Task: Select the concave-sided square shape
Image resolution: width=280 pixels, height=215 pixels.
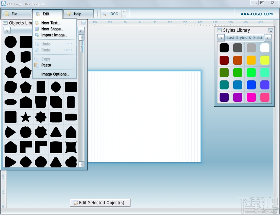Action: 71,147
